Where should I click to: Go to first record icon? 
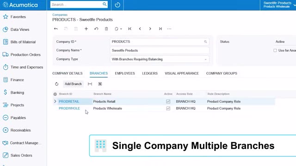130,29
